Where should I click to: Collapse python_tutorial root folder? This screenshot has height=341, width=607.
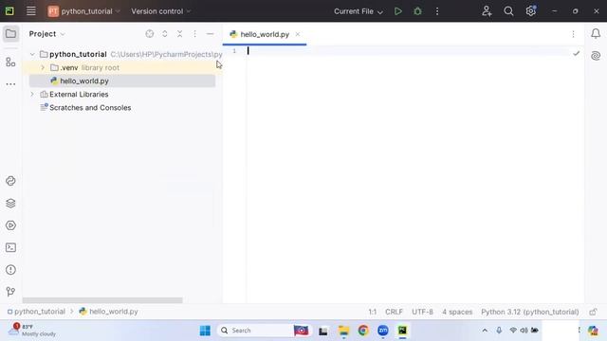[x=32, y=54]
